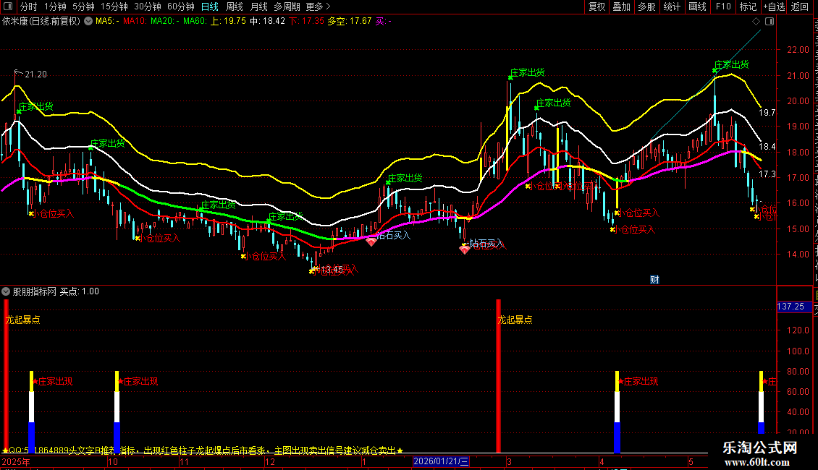Click the 返回 back button
The image size is (818, 470).
(799, 7)
